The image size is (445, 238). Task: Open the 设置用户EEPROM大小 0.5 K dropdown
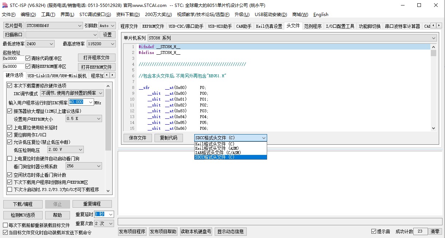pos(83,119)
